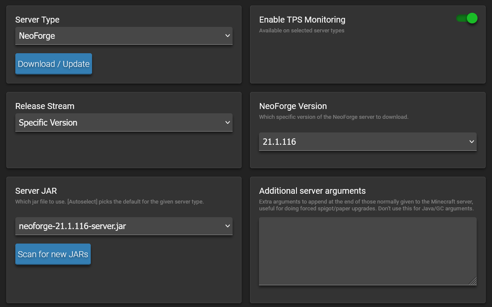Image resolution: width=492 pixels, height=307 pixels.
Task: Toggle the Enable TPS Monitoring switch
Action: pyautogui.click(x=467, y=18)
